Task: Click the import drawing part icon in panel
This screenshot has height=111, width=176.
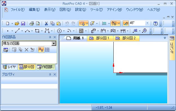Action: (x=6, y=50)
